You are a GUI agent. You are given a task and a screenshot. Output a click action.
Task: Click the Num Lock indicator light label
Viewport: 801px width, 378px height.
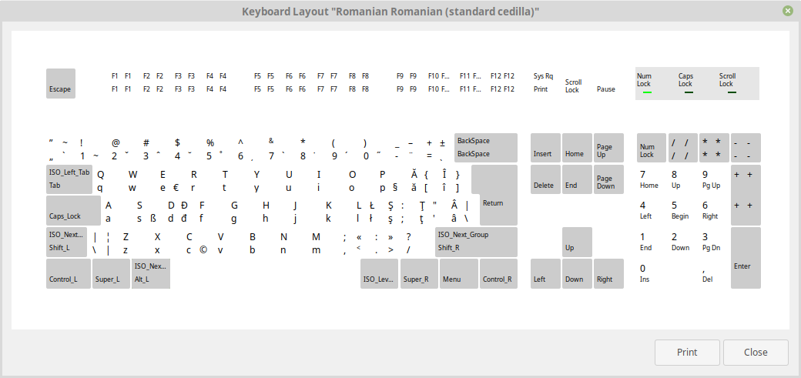coord(644,80)
